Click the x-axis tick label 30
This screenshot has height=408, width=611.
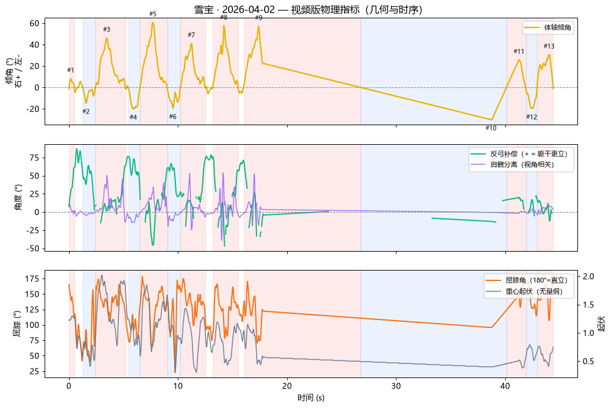(x=396, y=386)
